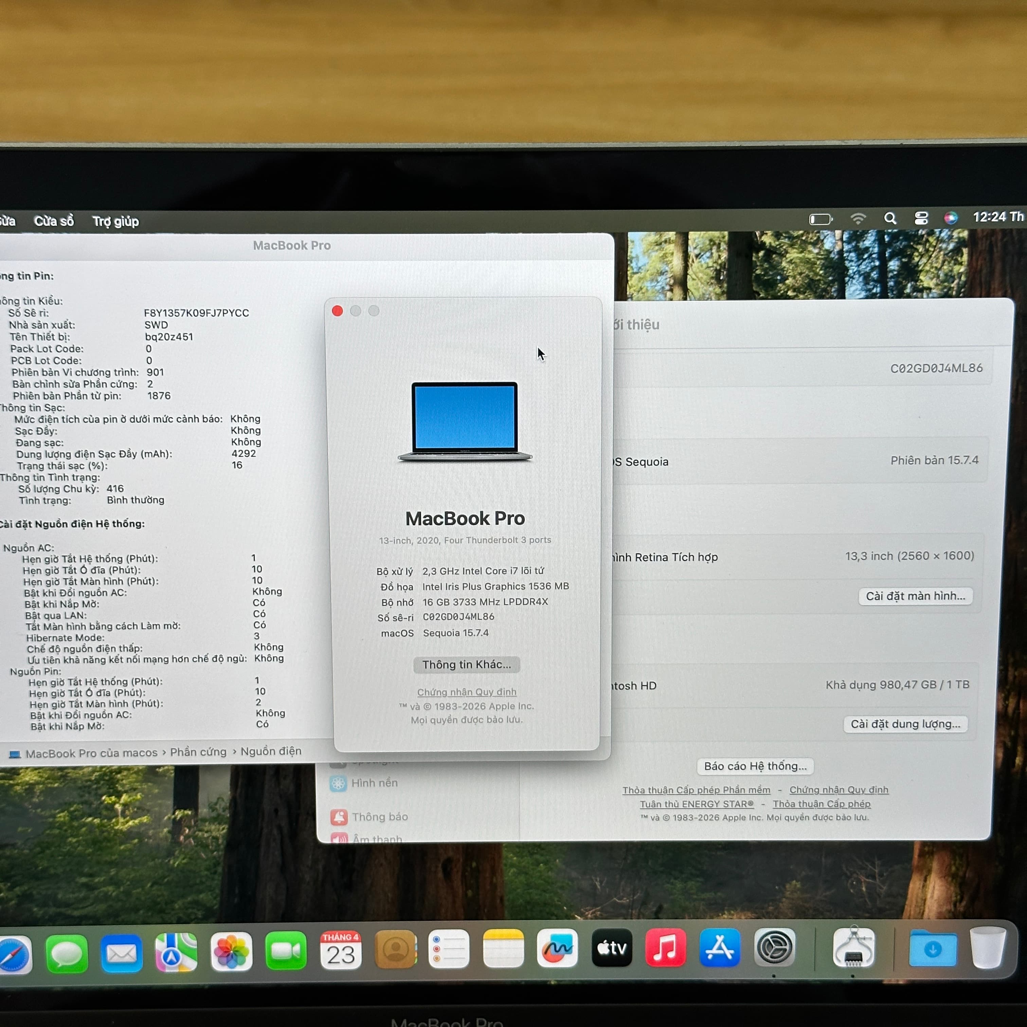Click Tình trạng Bình thường value
This screenshot has width=1027, height=1027.
point(136,500)
